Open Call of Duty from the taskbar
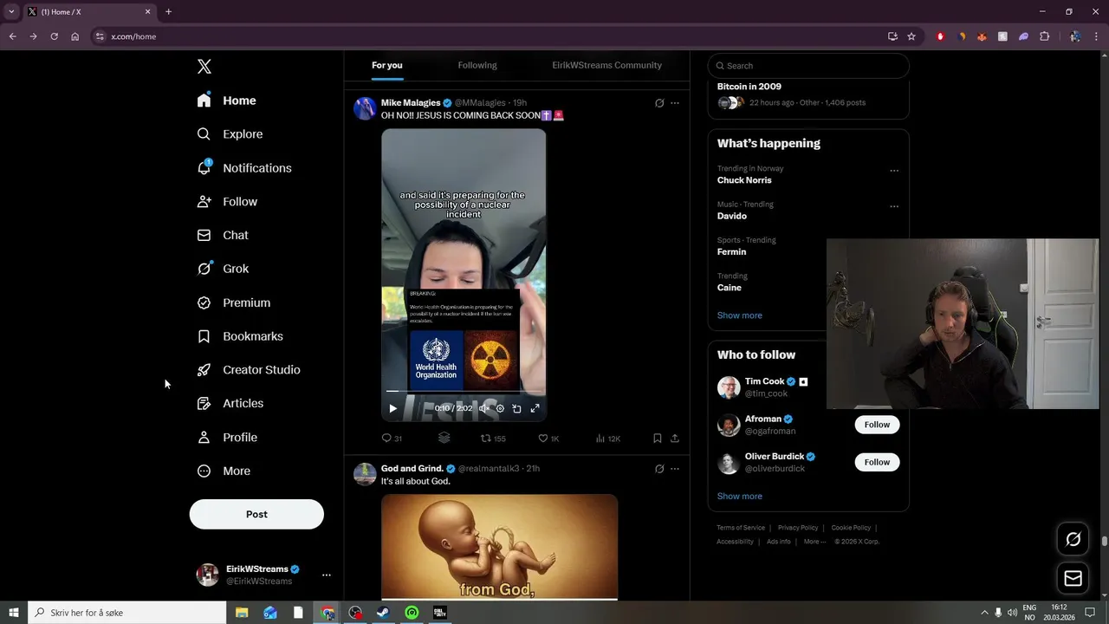Viewport: 1109px width, 624px height. [439, 613]
